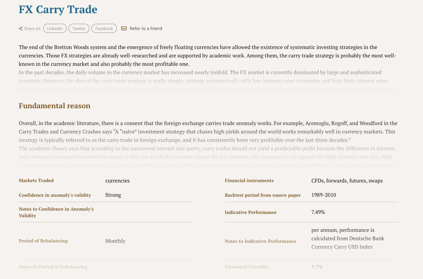Click the envelope icon for Refer to a friend
Screen dimensions: 423x279
pos(124,29)
